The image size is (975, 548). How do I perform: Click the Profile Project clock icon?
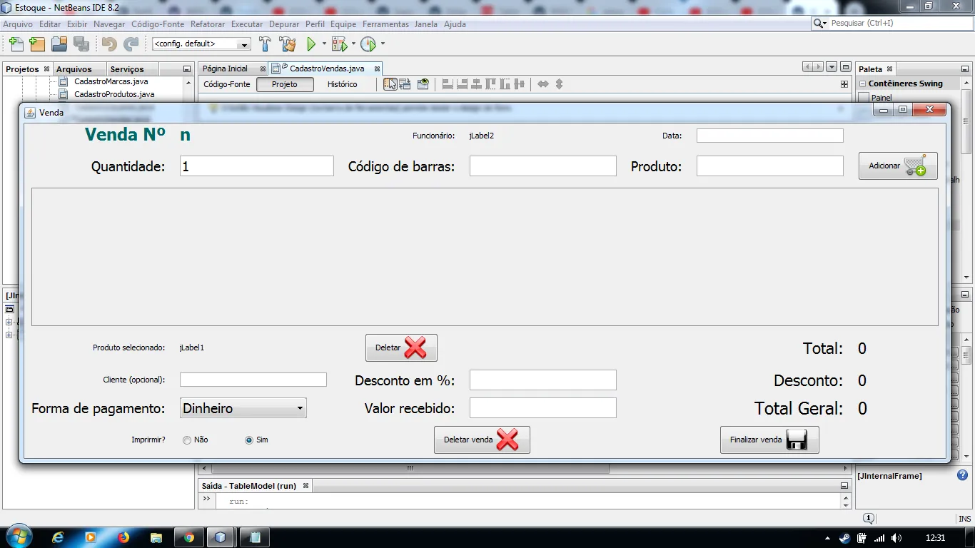pos(368,44)
